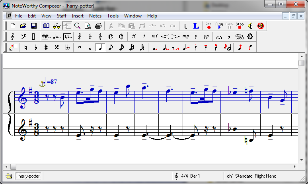The height and width of the screenshot is (184, 308).
Task: Insert cut time signature
Action: (x=121, y=37)
